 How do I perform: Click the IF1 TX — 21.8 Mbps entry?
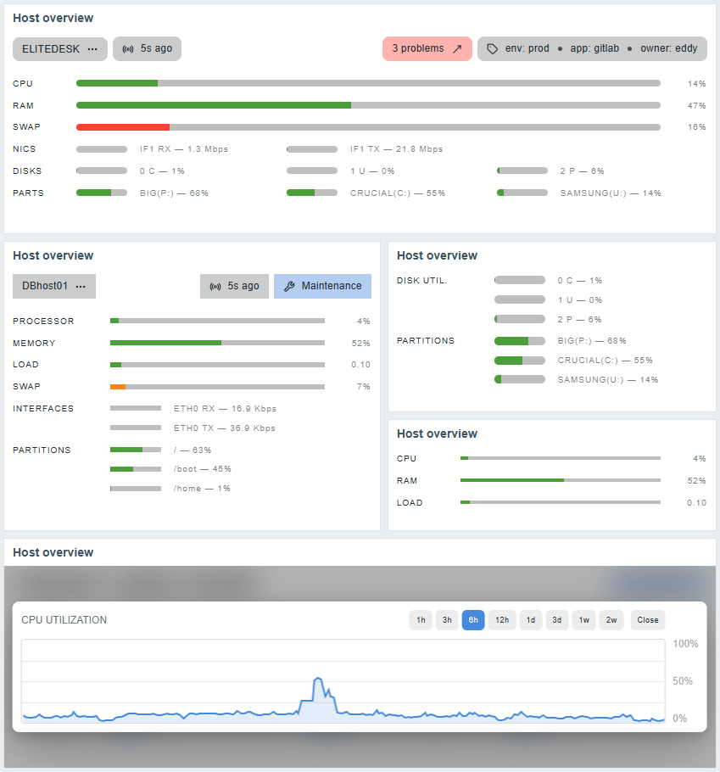pyautogui.click(x=396, y=149)
